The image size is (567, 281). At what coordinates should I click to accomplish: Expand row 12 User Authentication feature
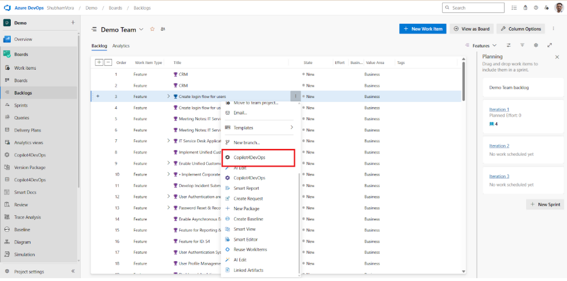coord(168,197)
